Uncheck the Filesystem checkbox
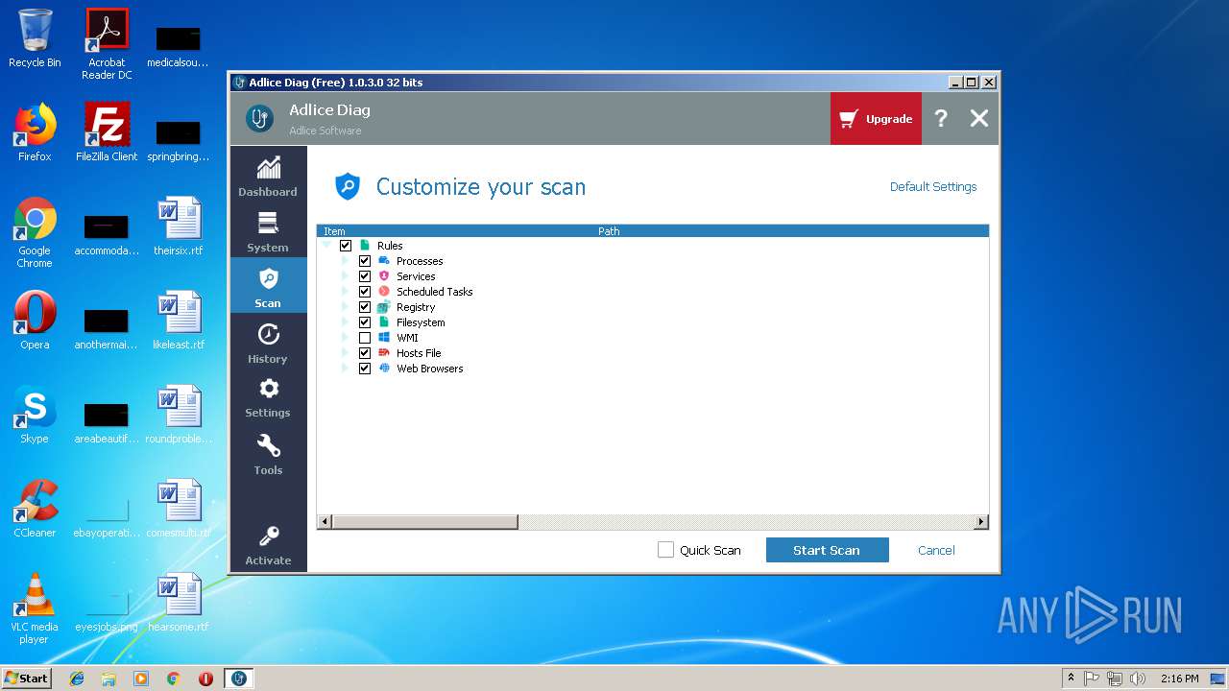1229x691 pixels. [x=365, y=322]
